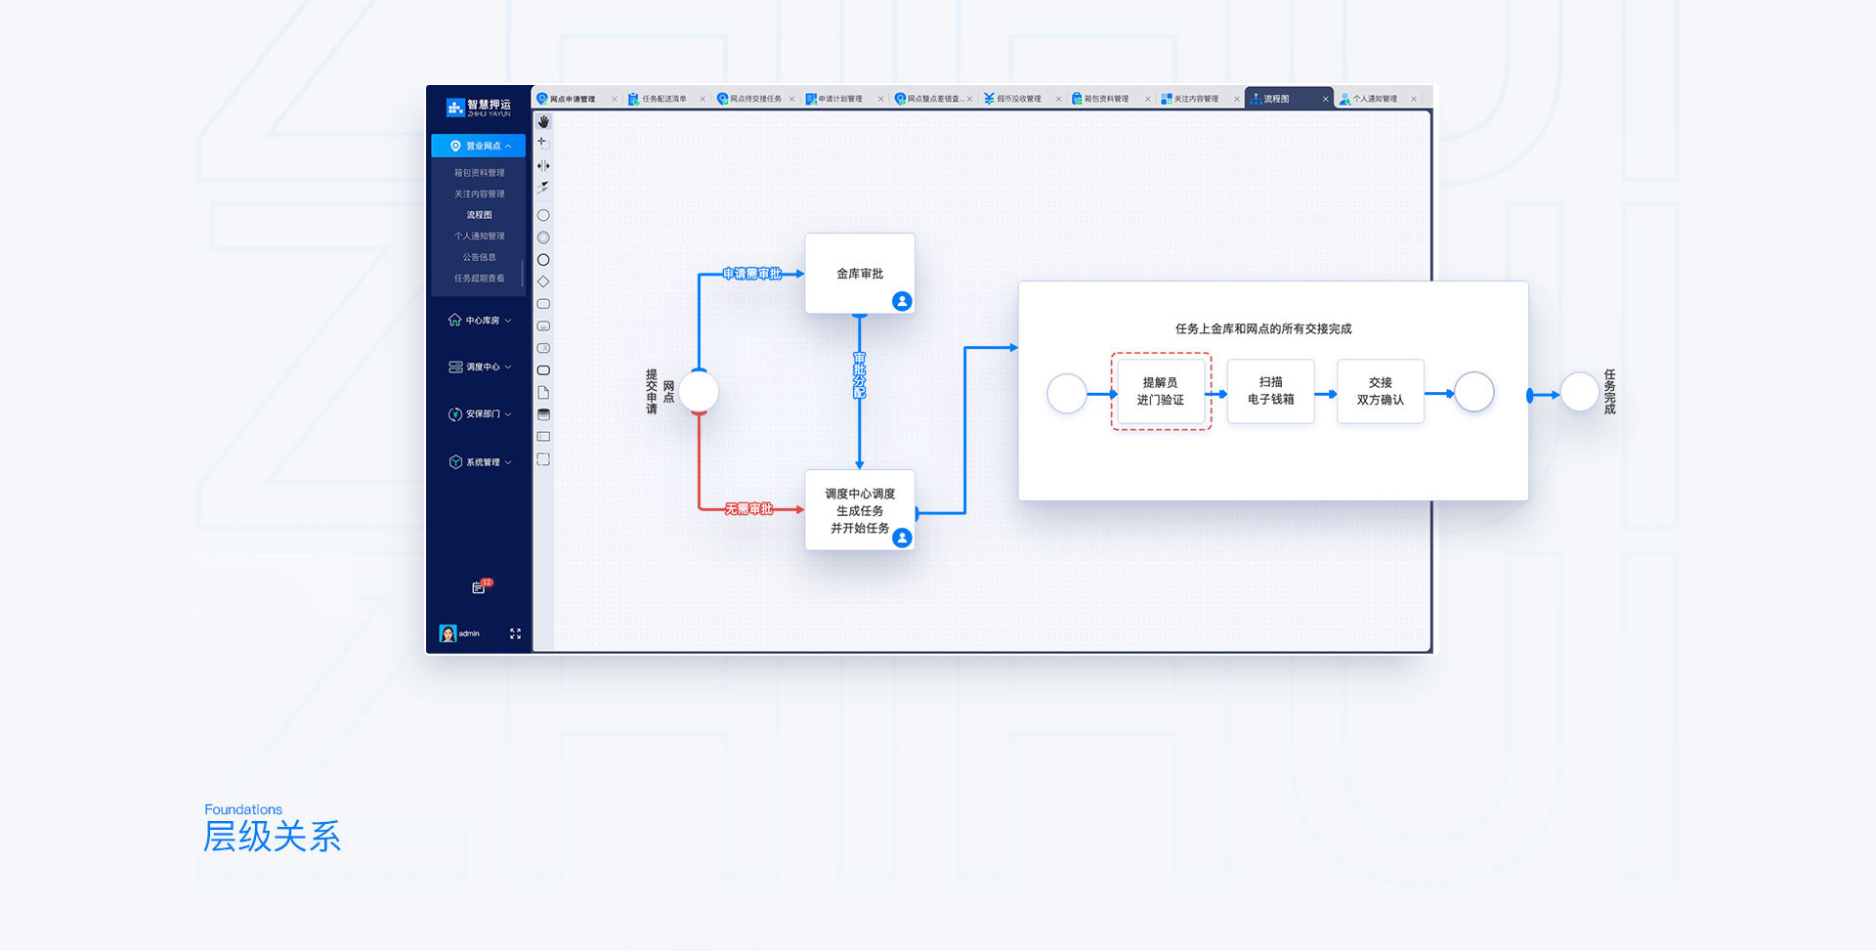Open 个人通知管理 in sidebar
Image resolution: width=1876 pixels, height=951 pixels.
479,237
